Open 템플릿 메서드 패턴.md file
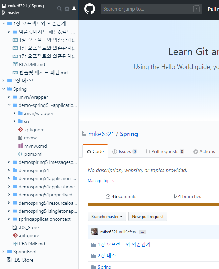The width and height of the screenshot is (219, 269). (43, 73)
